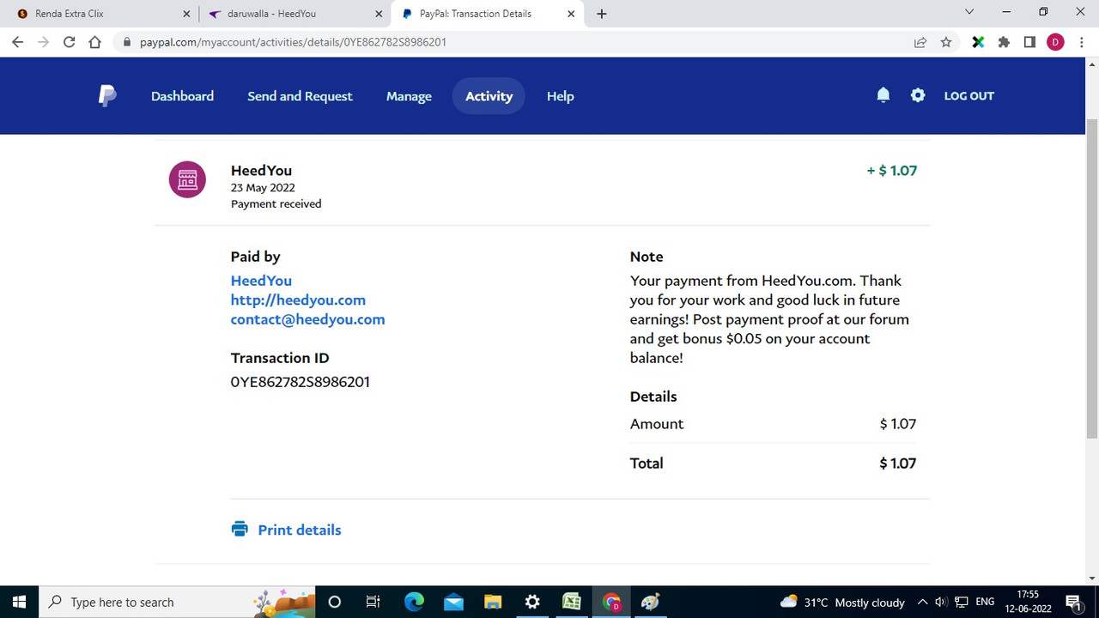
Task: Open File Explorer from the taskbar
Action: click(x=493, y=602)
